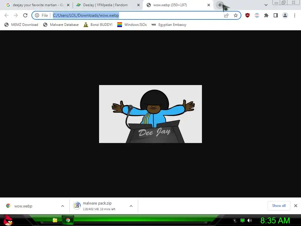This screenshot has height=226, width=301.
Task: Reload the wow.webp page
Action: click(25, 15)
